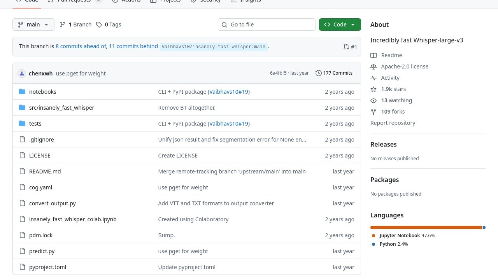Click the pulse icon beside Activity
Image resolution: width=498 pixels, height=280 pixels.
pyautogui.click(x=373, y=78)
